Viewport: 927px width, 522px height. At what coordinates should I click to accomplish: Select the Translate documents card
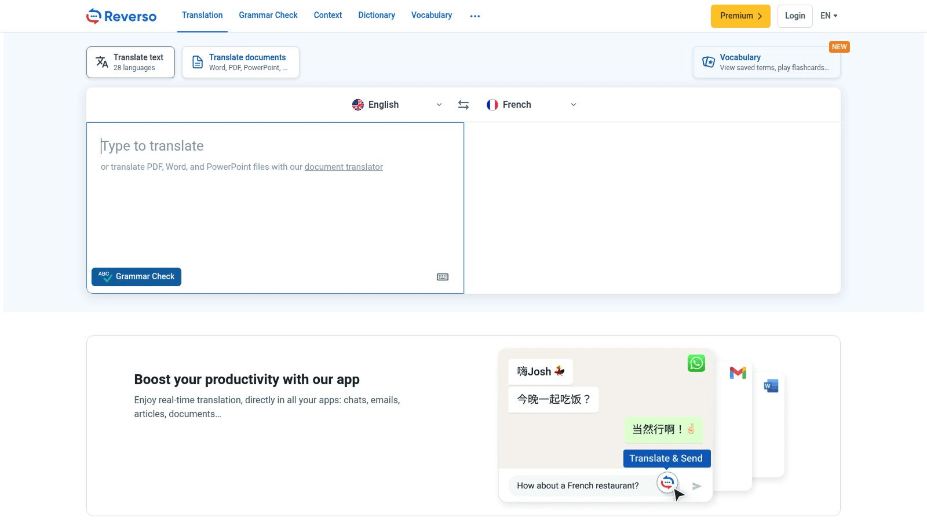(x=240, y=62)
